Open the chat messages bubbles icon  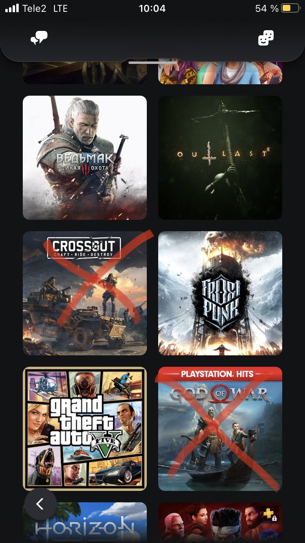[39, 38]
